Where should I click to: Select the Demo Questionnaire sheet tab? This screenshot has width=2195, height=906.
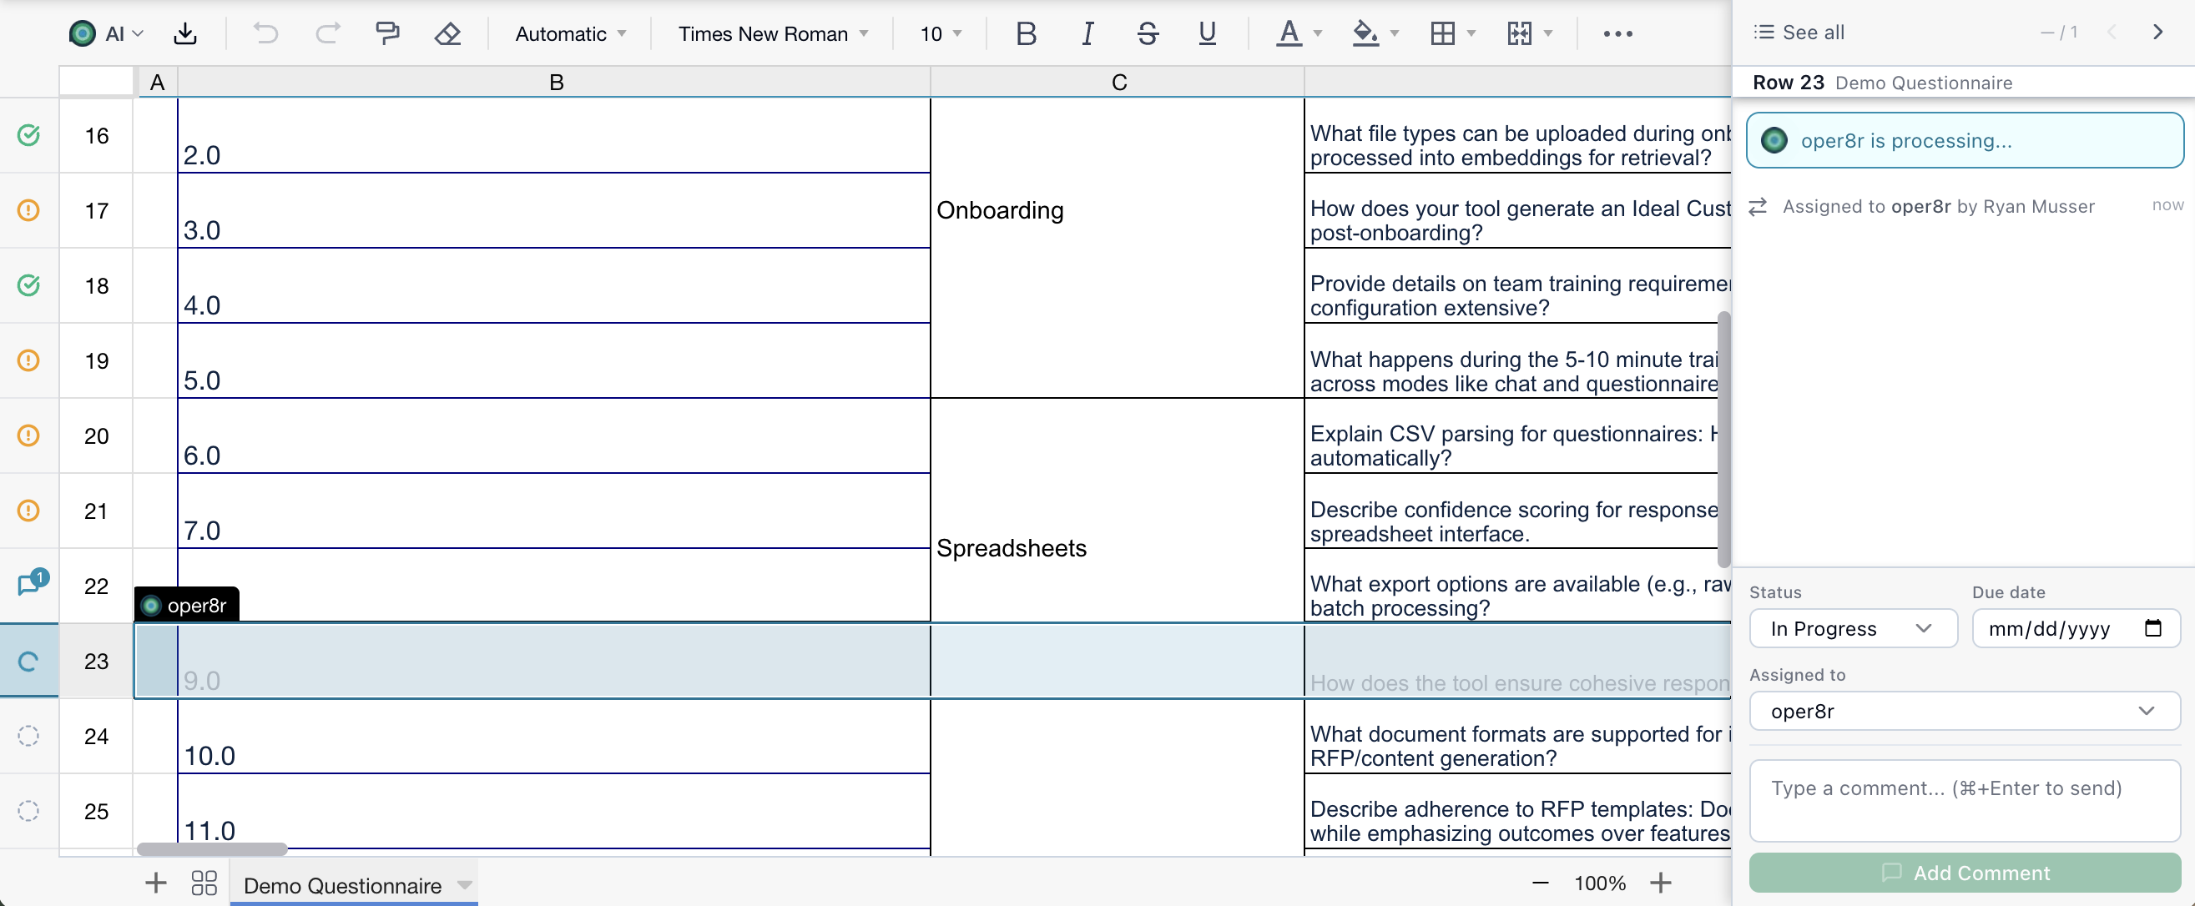pyautogui.click(x=342, y=884)
